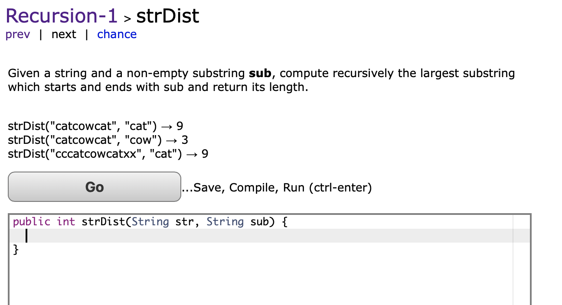
Task: Click the separator bar between prev and next links
Action: point(40,34)
